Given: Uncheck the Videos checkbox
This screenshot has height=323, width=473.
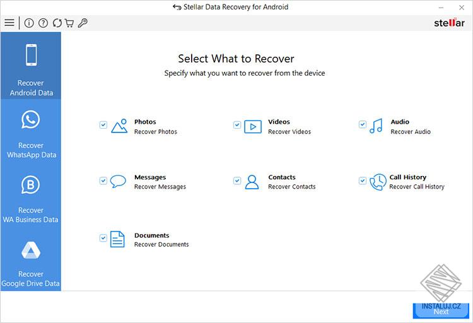Looking at the screenshot, I should 237,125.
